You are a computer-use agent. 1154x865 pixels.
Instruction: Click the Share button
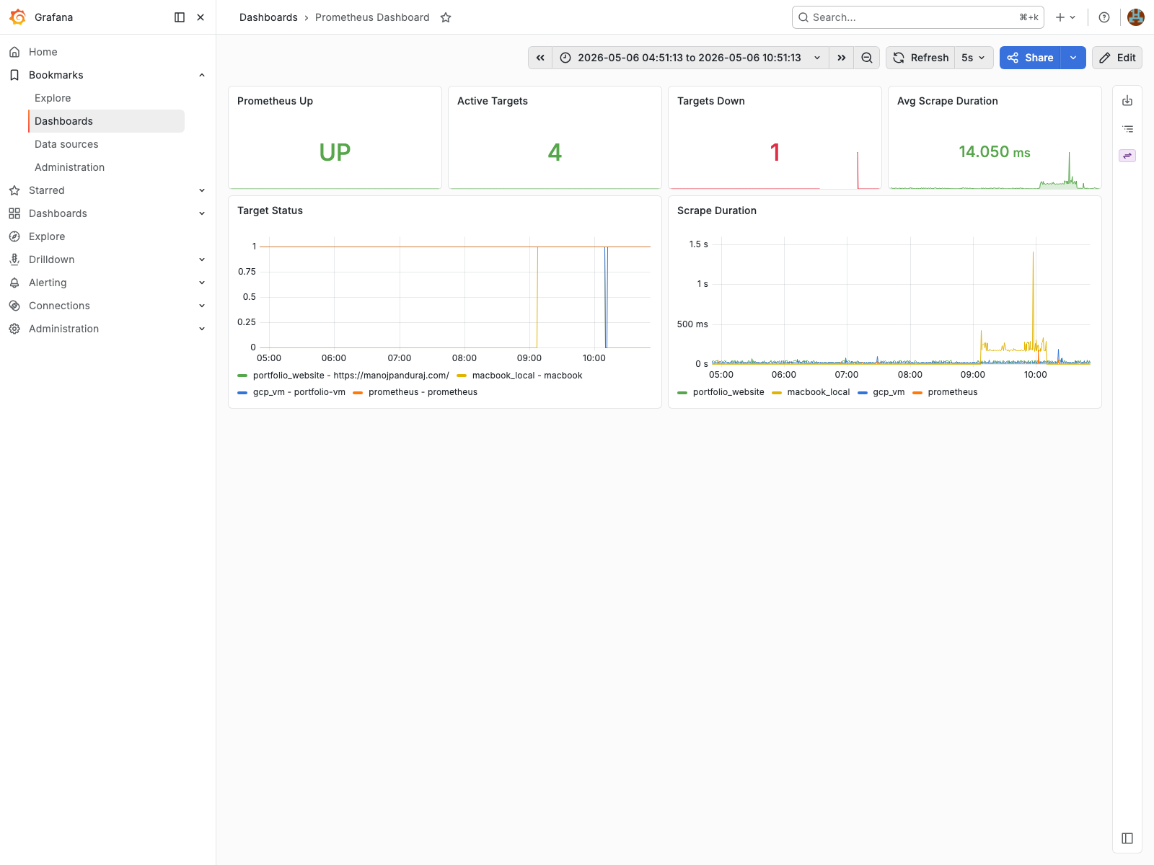[1030, 58]
